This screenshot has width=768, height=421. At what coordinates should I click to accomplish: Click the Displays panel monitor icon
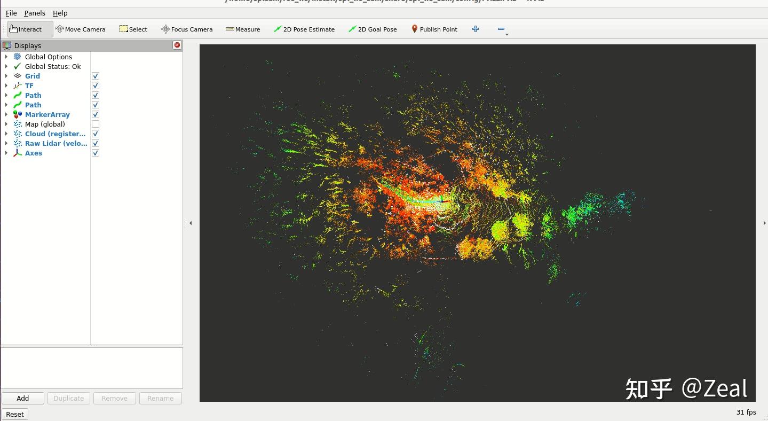click(7, 45)
